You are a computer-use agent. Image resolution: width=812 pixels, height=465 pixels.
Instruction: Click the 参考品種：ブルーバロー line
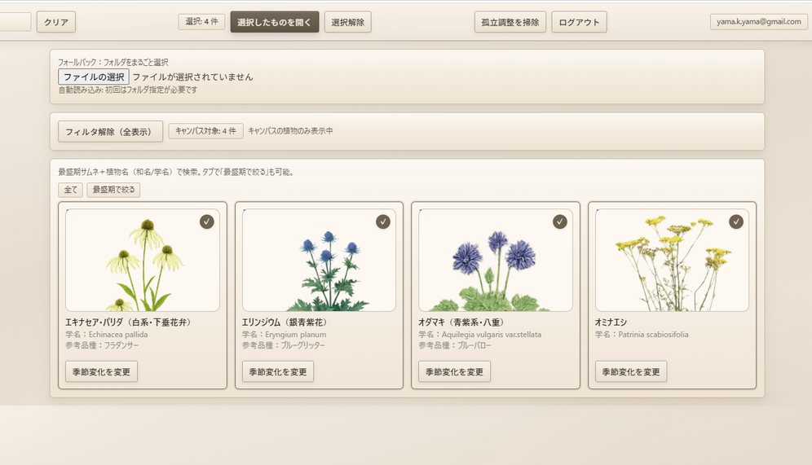coord(455,345)
